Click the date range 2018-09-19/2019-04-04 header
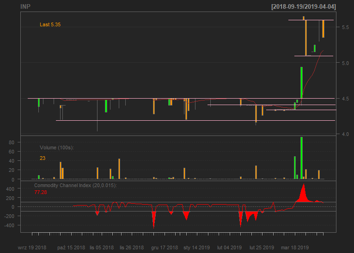This screenshot has width=354, height=253. (x=304, y=7)
